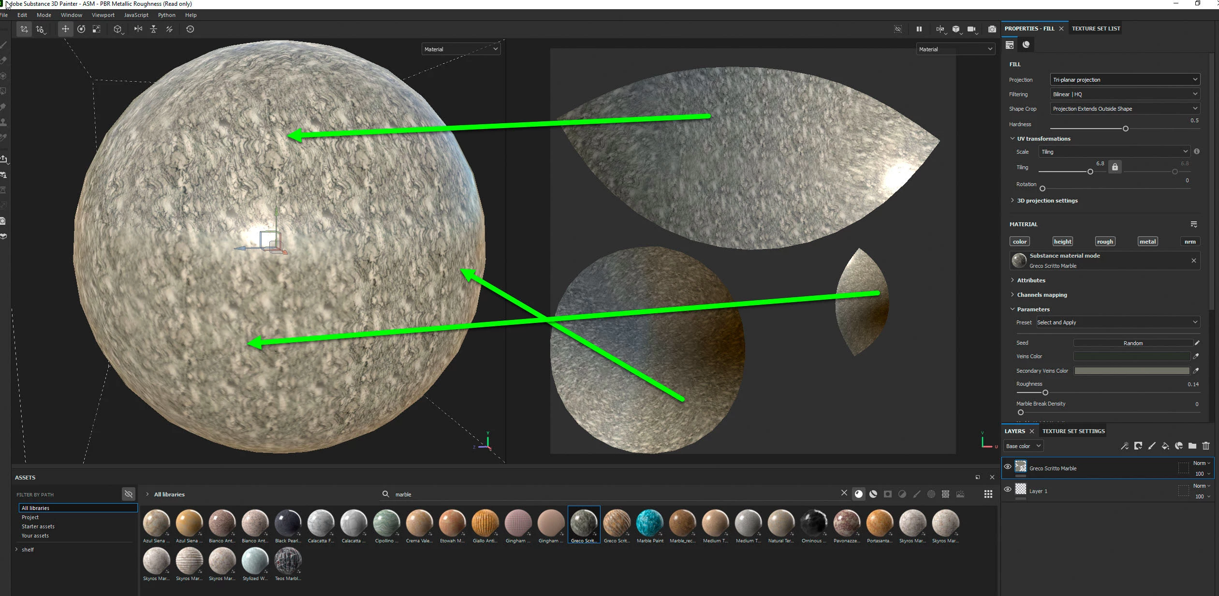Toggle visibility of Layer 1

(x=1008, y=490)
